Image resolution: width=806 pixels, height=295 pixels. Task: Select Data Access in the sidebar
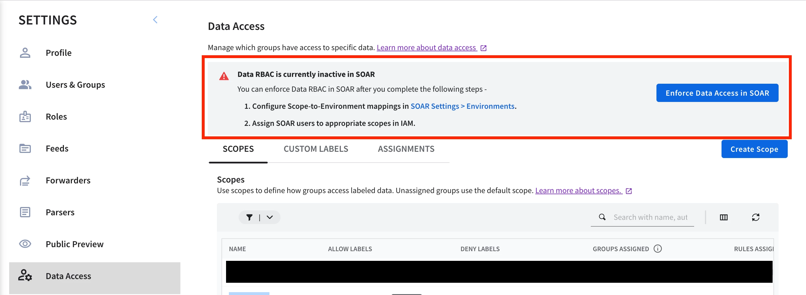94,278
